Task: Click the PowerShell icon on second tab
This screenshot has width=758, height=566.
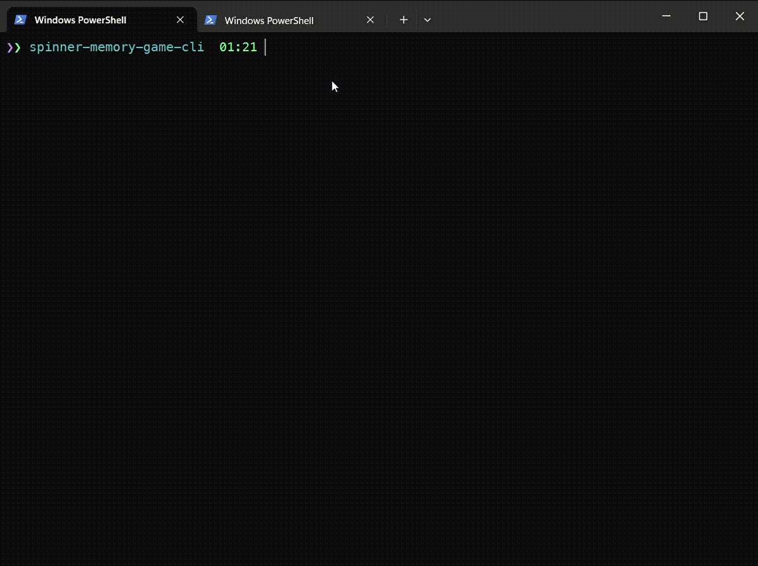Action: point(211,20)
